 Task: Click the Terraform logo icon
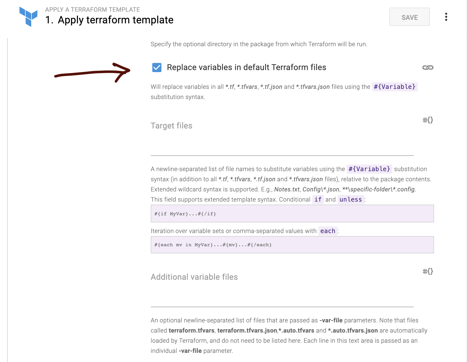[28, 17]
